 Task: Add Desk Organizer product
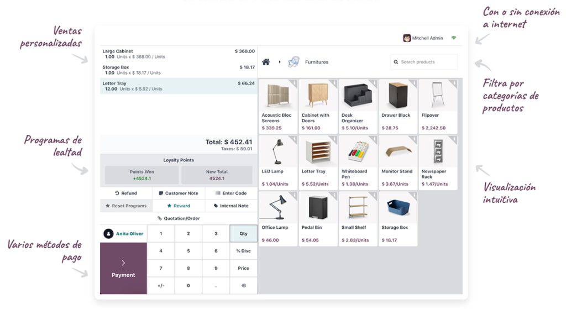pos(358,107)
